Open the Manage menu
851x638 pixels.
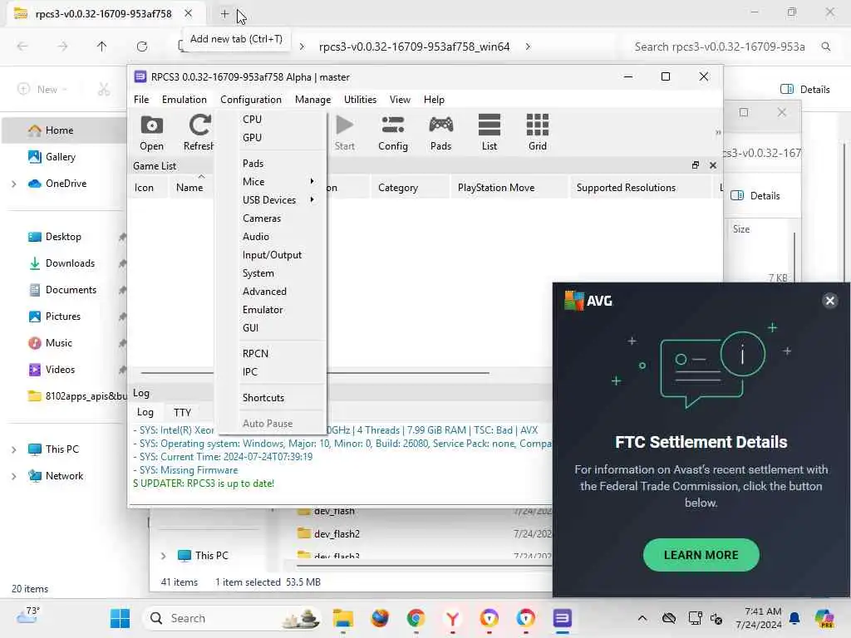[312, 100]
